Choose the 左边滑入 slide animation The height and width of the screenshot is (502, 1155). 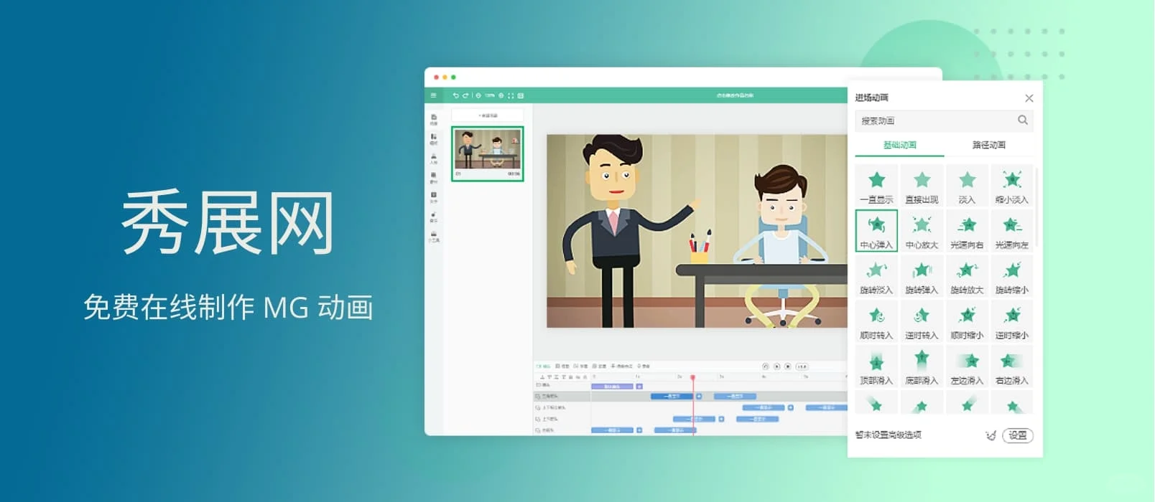pos(967,366)
